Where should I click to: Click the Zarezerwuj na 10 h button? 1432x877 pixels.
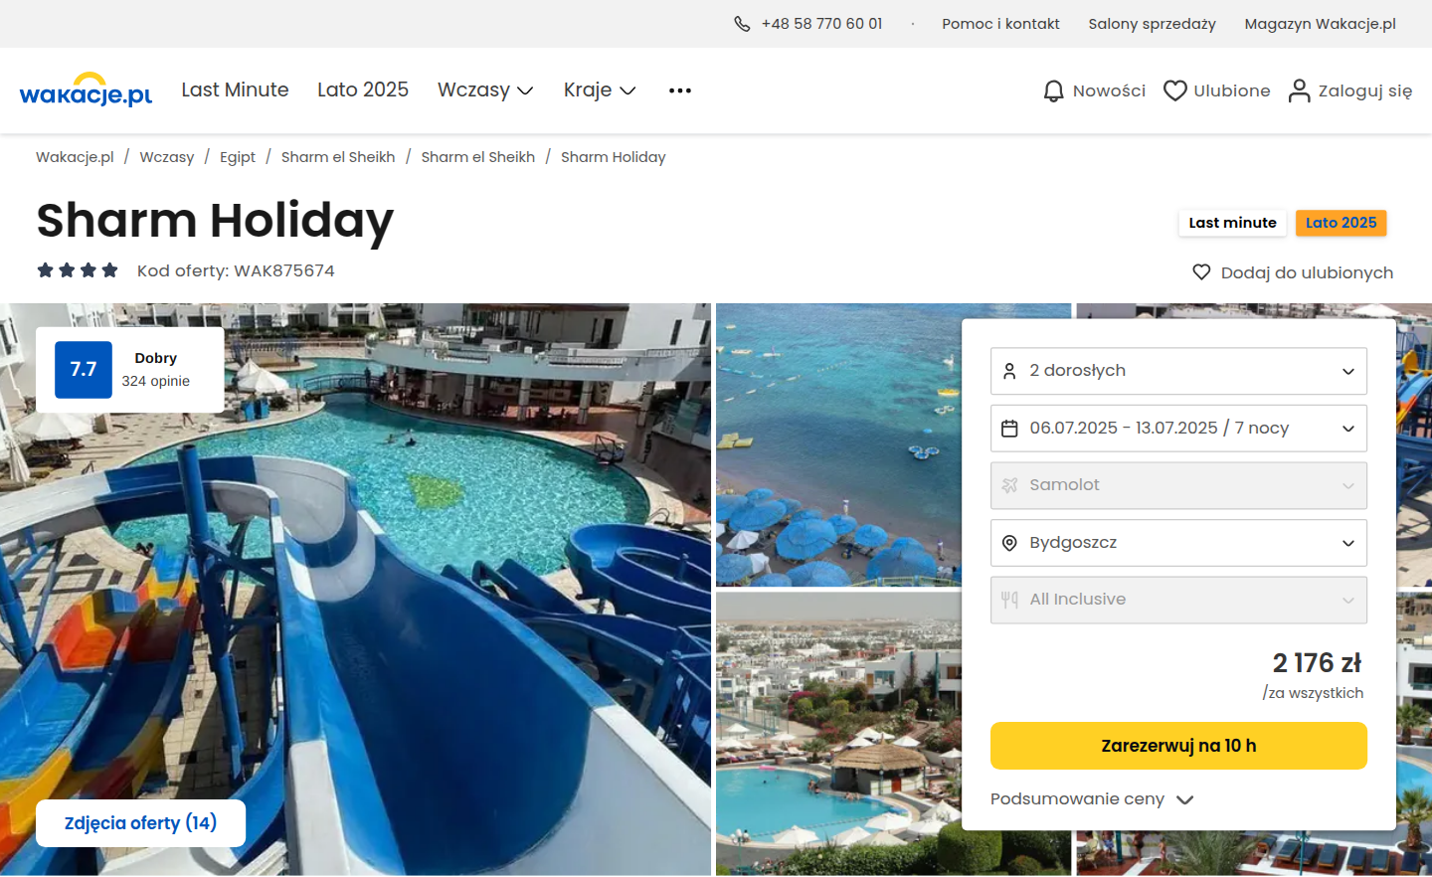[1178, 746]
